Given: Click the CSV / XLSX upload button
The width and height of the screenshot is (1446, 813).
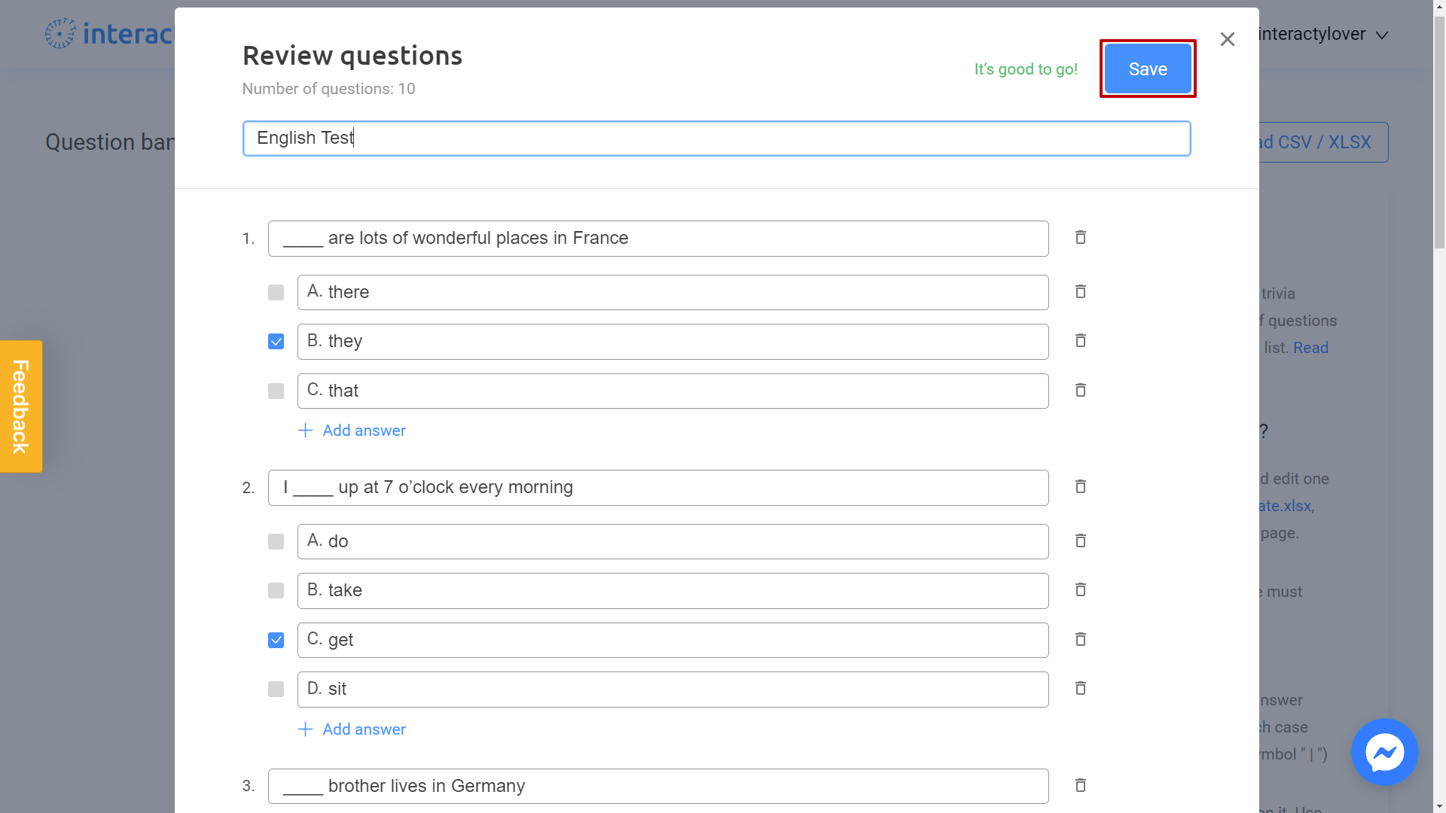Looking at the screenshot, I should (1323, 142).
